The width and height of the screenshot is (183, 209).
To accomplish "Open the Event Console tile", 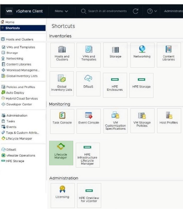I will coord(89,121).
